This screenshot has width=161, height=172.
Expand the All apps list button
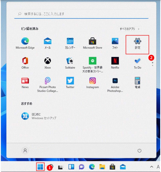[129, 29]
